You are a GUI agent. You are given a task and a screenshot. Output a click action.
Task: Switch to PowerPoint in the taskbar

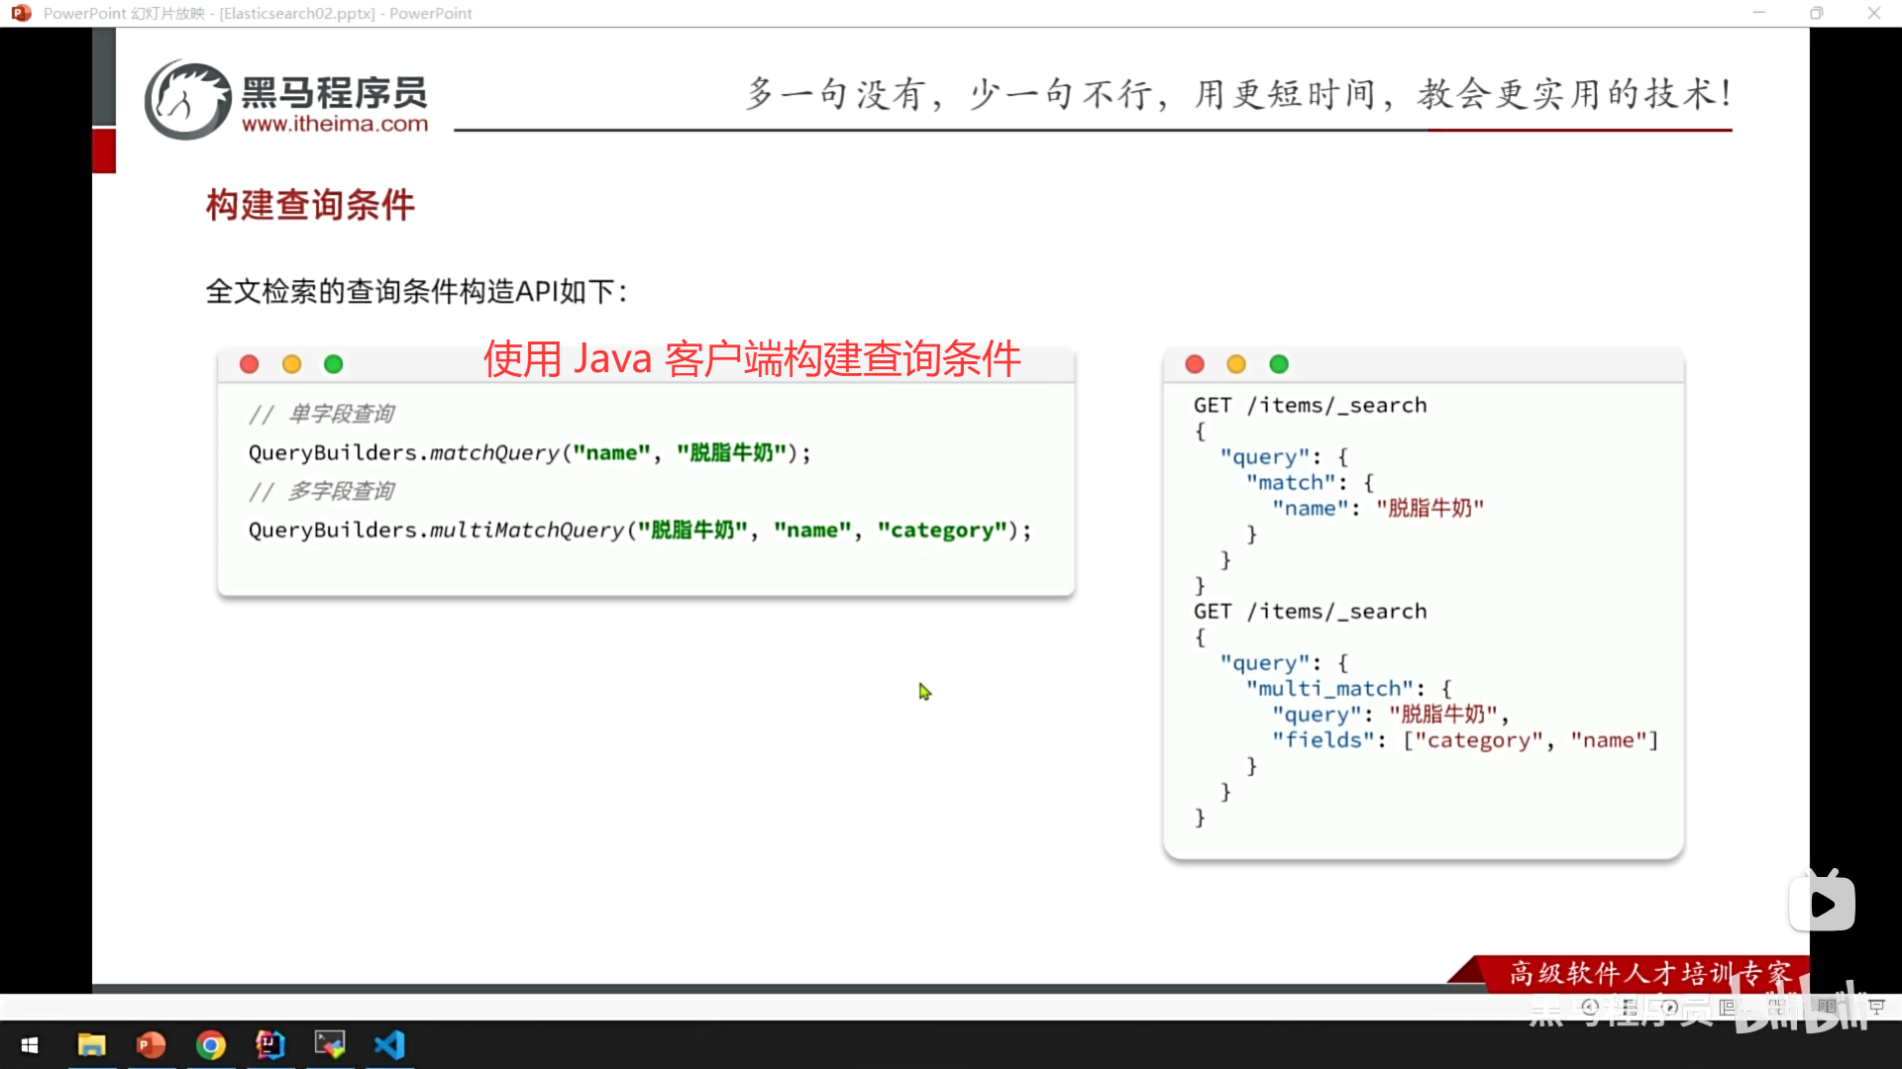(x=151, y=1045)
